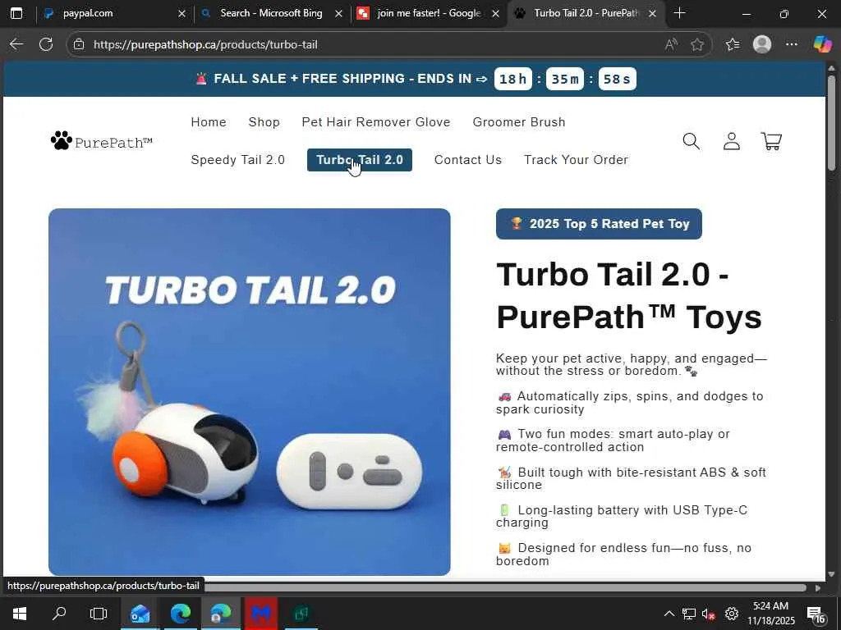Screen dimensions: 841x630
Task: Click the horizontal scrollbar at page bottom
Action: pyautogui.click(x=504, y=587)
